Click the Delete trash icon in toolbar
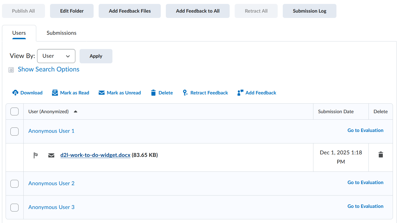This screenshot has height=223, width=398. pos(153,93)
